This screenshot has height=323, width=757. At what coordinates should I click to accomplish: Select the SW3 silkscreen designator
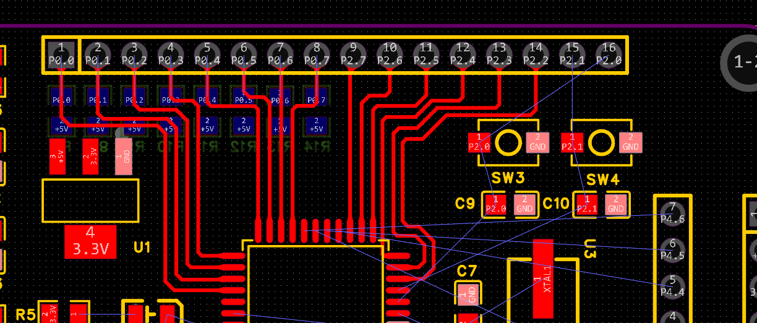coord(508,179)
